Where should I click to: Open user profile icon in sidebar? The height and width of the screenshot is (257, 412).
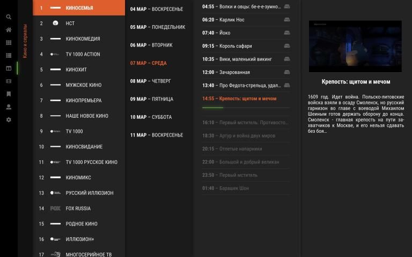point(8,107)
